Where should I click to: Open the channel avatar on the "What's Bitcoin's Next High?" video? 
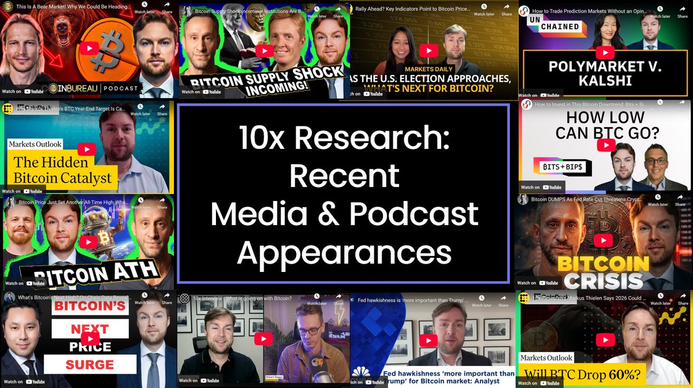point(9,297)
